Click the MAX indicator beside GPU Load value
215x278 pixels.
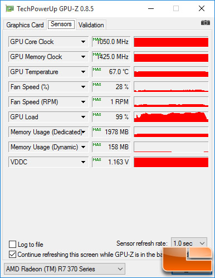pos(97,114)
